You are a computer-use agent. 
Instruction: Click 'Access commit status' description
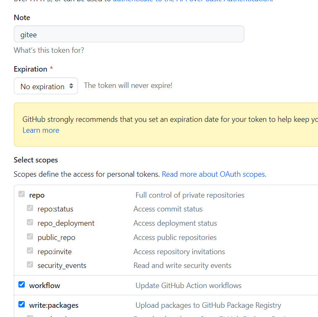pos(168,209)
